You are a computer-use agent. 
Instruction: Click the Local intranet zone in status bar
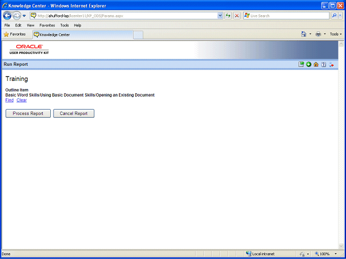260,254
